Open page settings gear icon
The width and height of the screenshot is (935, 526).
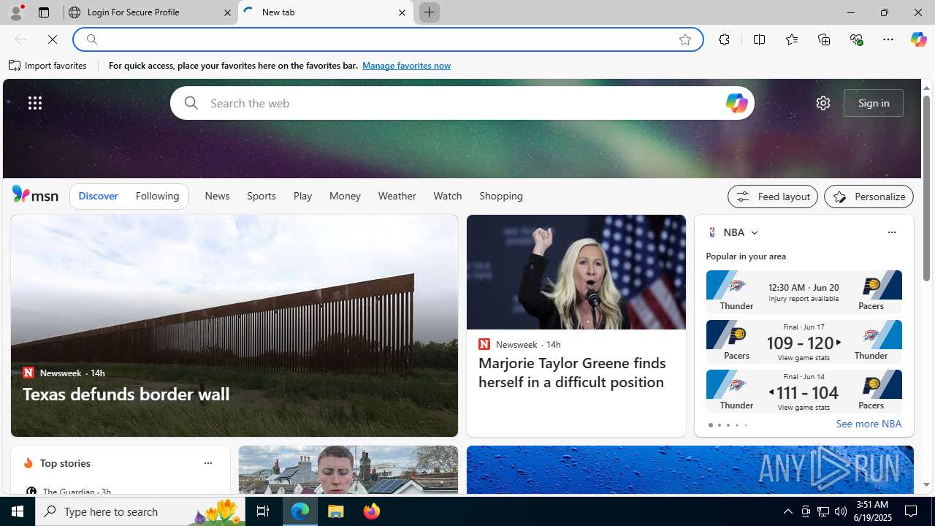point(823,103)
